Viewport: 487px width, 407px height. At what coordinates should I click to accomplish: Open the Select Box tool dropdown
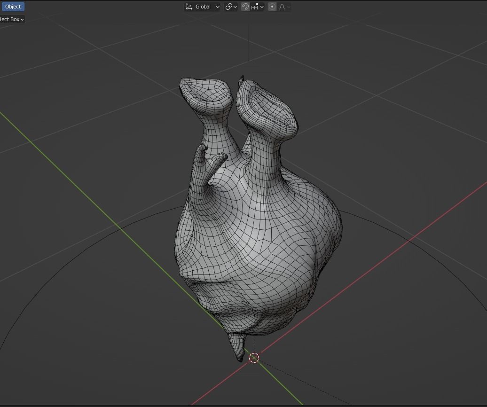coord(12,19)
